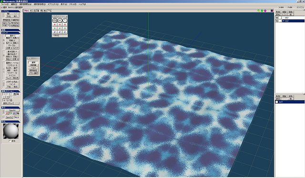
Task: Collapse the 編集オプション panel header
Action: coord(10,91)
